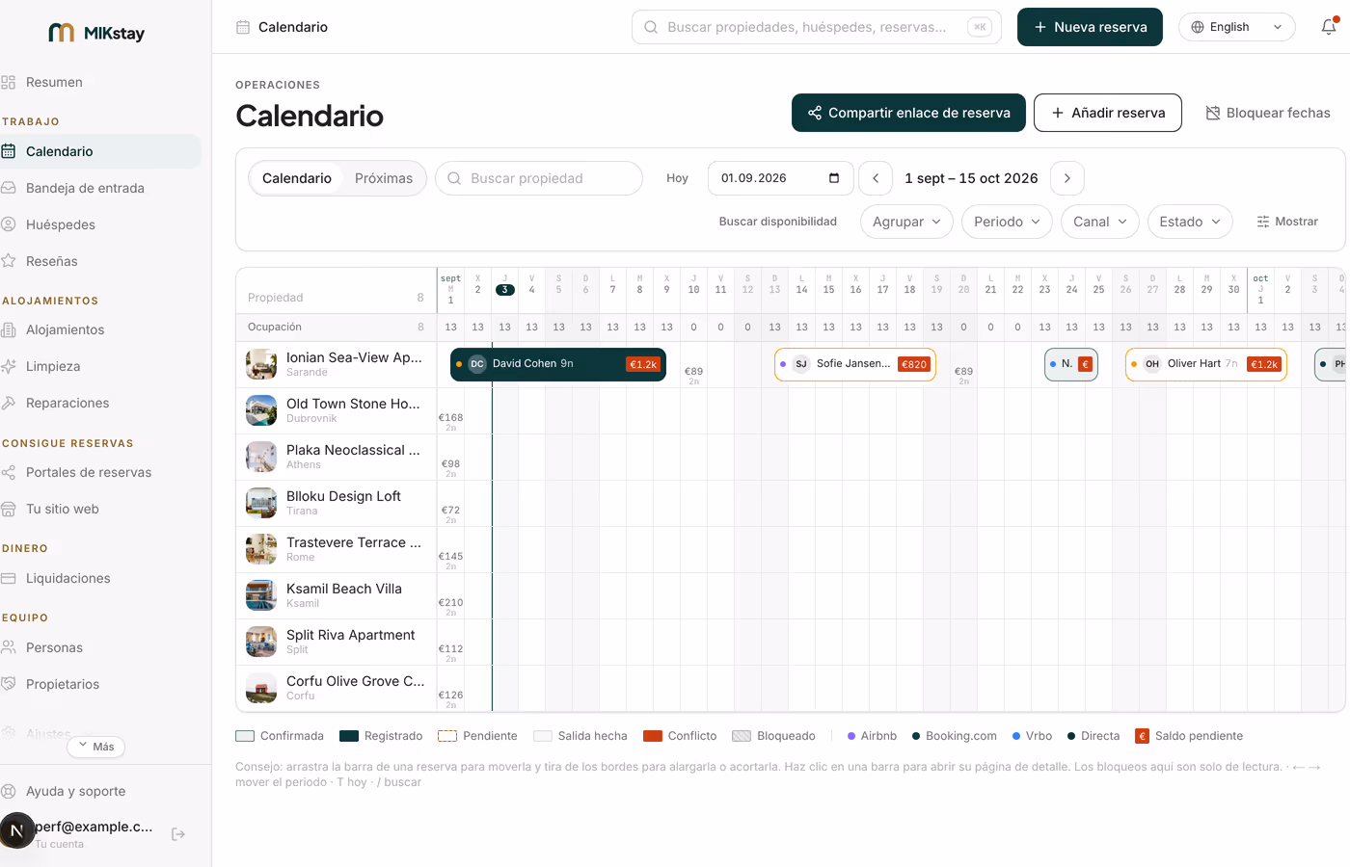This screenshot has height=867, width=1350.
Task: Go to the previous period with the left arrow
Action: pos(876,178)
